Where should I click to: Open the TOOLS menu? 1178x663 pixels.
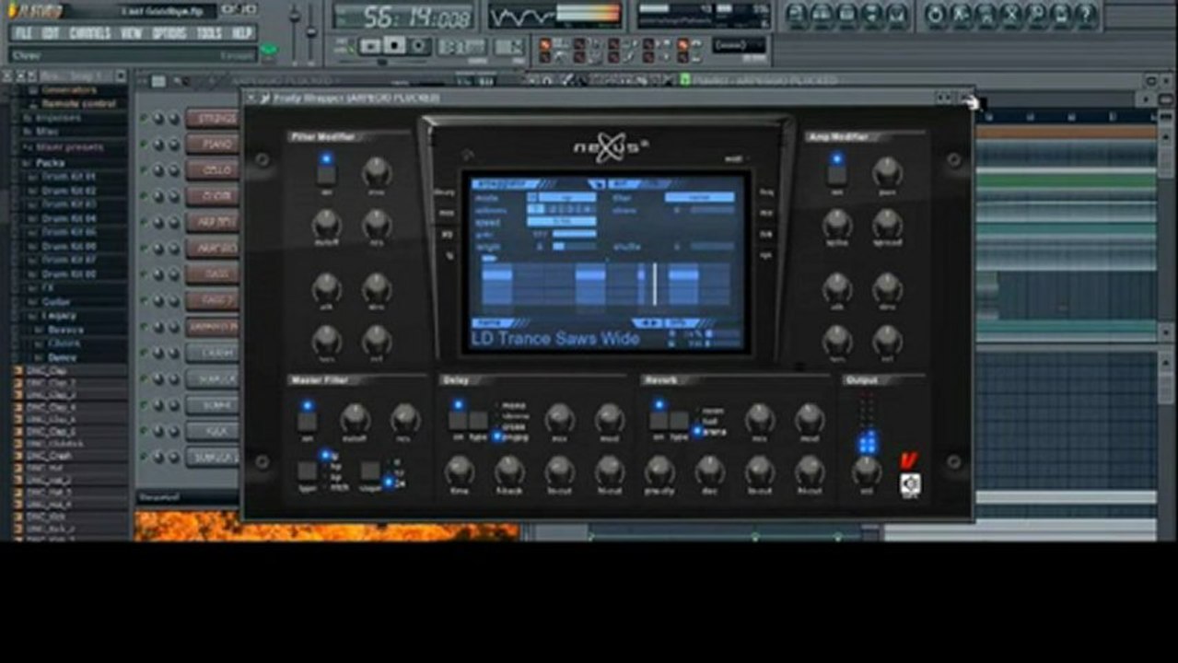209,33
